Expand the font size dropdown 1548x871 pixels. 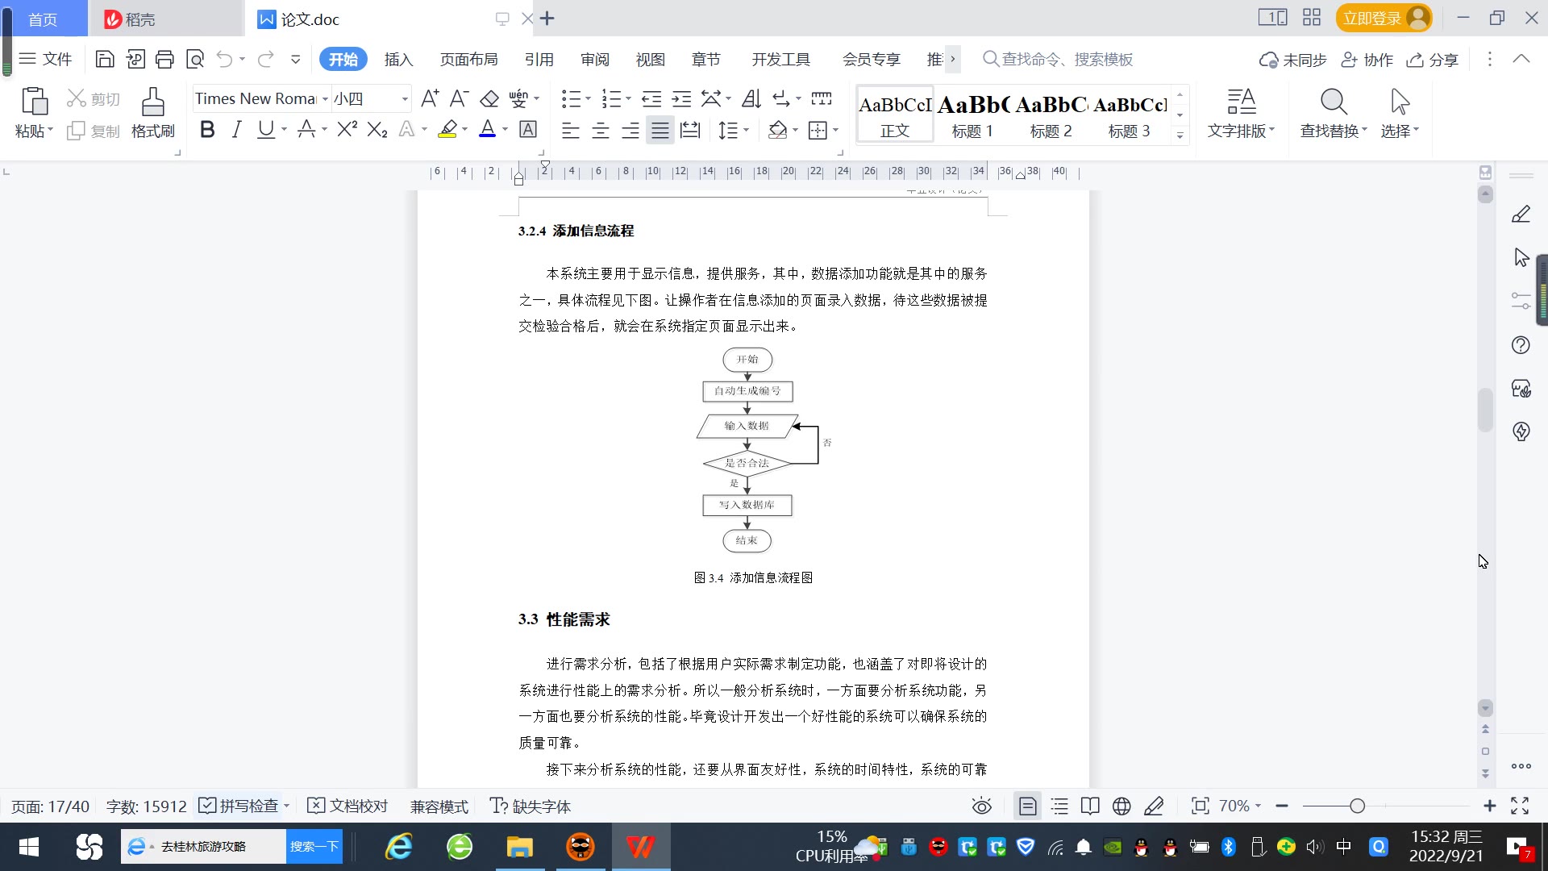(x=405, y=99)
